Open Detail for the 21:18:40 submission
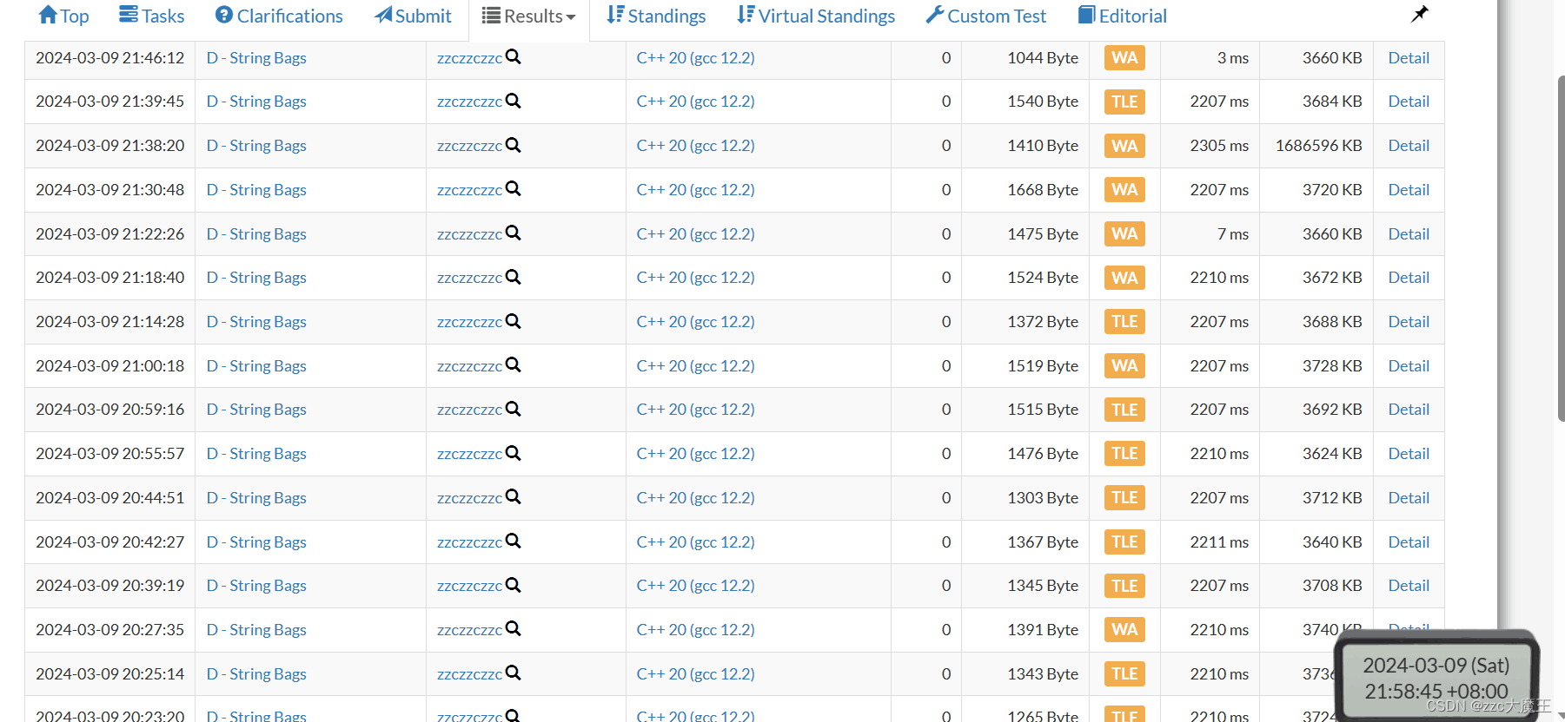The height and width of the screenshot is (722, 1565). pos(1409,277)
